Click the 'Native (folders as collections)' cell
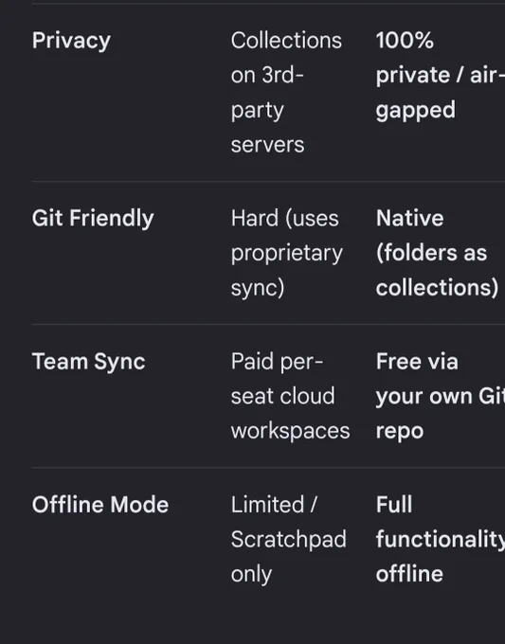This screenshot has width=505, height=644. coord(437,253)
